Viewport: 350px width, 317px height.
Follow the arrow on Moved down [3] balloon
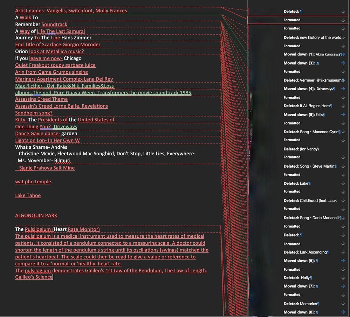343,63
